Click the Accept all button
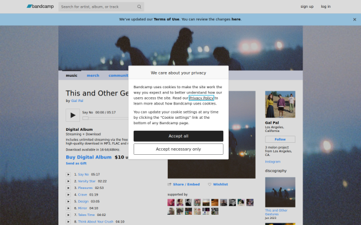 179,136
